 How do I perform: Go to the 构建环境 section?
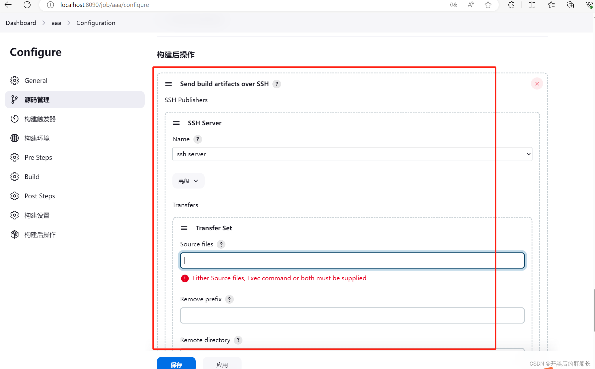point(75,138)
